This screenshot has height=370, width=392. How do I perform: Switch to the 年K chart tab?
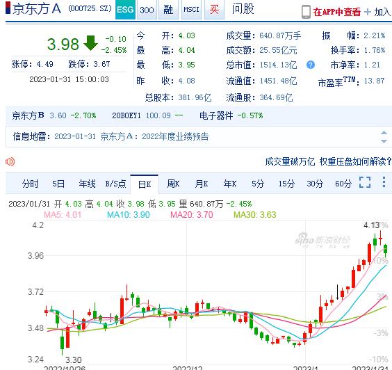[x=230, y=184]
